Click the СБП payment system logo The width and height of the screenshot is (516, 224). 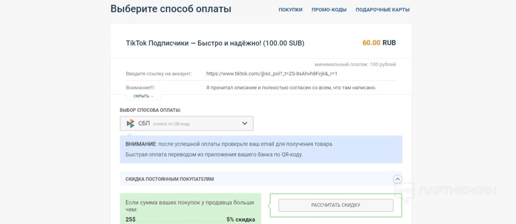131,124
